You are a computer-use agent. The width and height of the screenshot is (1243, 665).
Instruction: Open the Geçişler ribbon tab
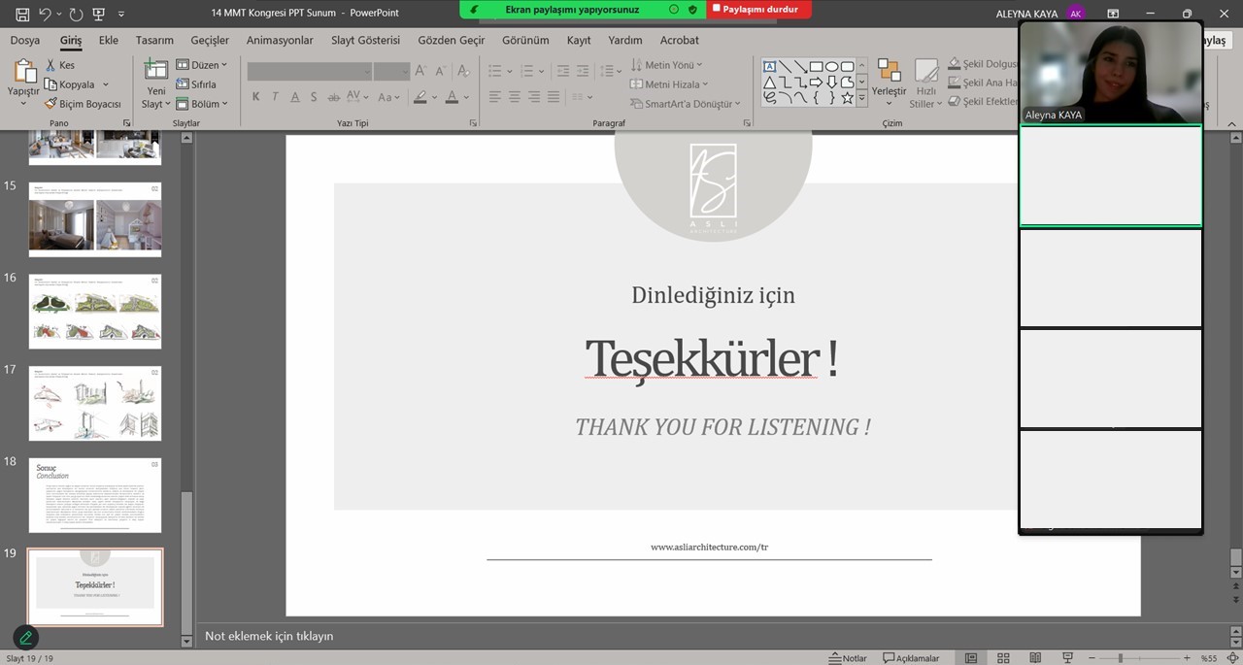pos(210,40)
